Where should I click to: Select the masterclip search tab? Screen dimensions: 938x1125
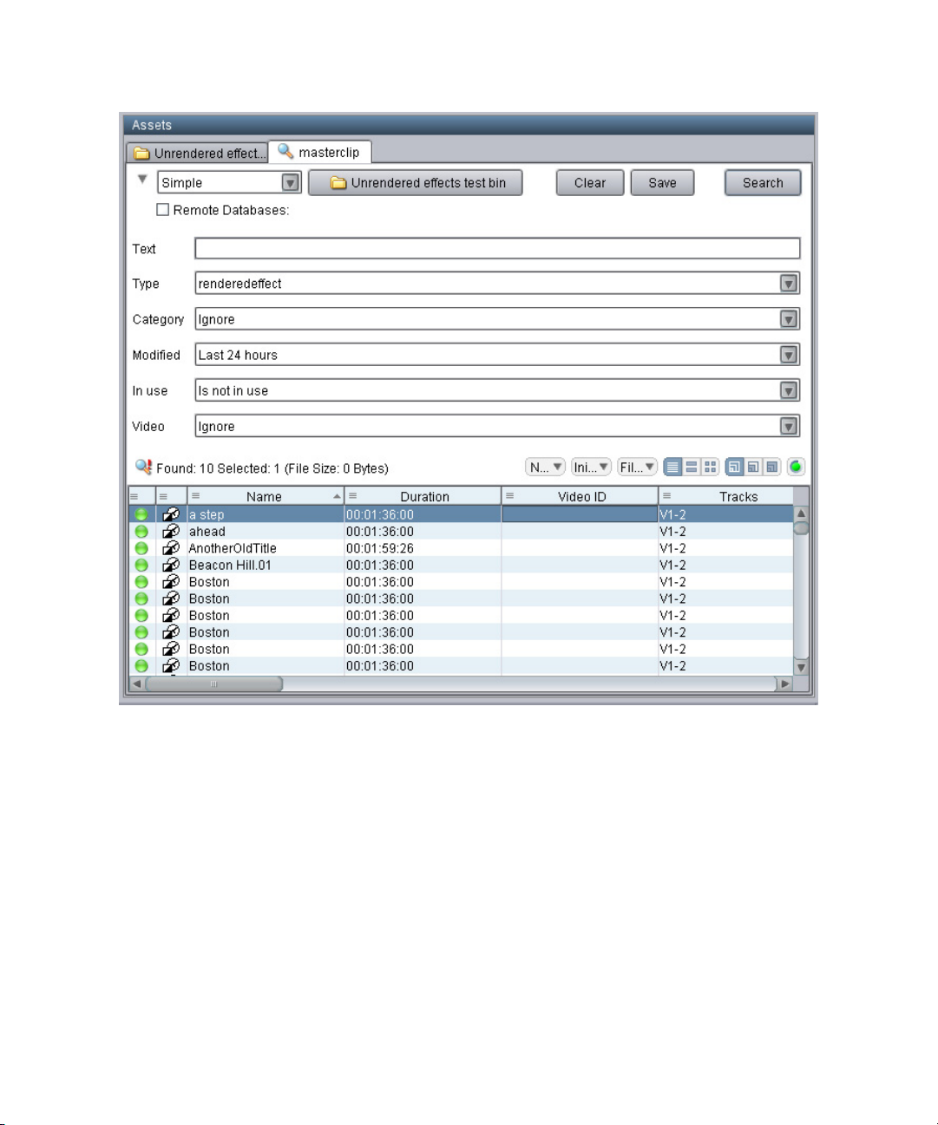click(x=320, y=152)
